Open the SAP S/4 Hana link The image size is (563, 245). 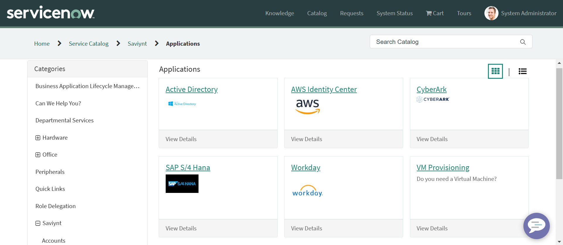(x=188, y=167)
